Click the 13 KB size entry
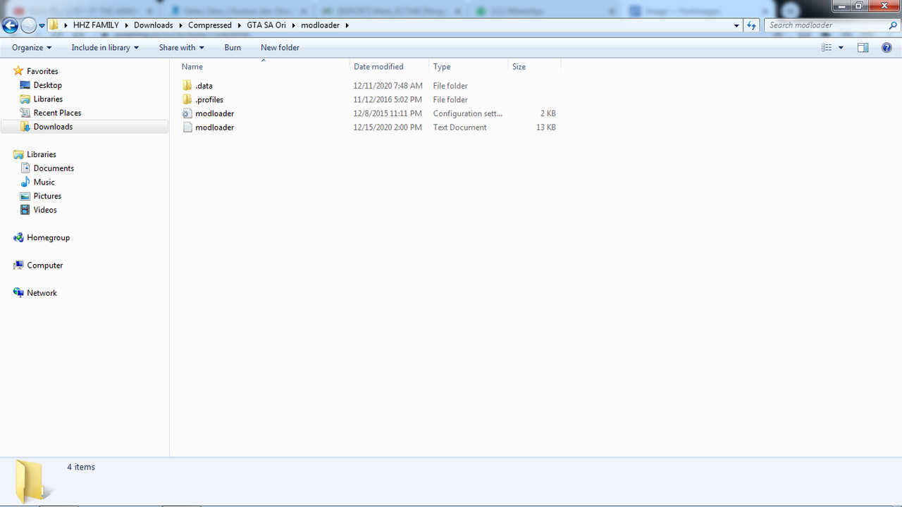The image size is (902, 507). pyautogui.click(x=545, y=127)
